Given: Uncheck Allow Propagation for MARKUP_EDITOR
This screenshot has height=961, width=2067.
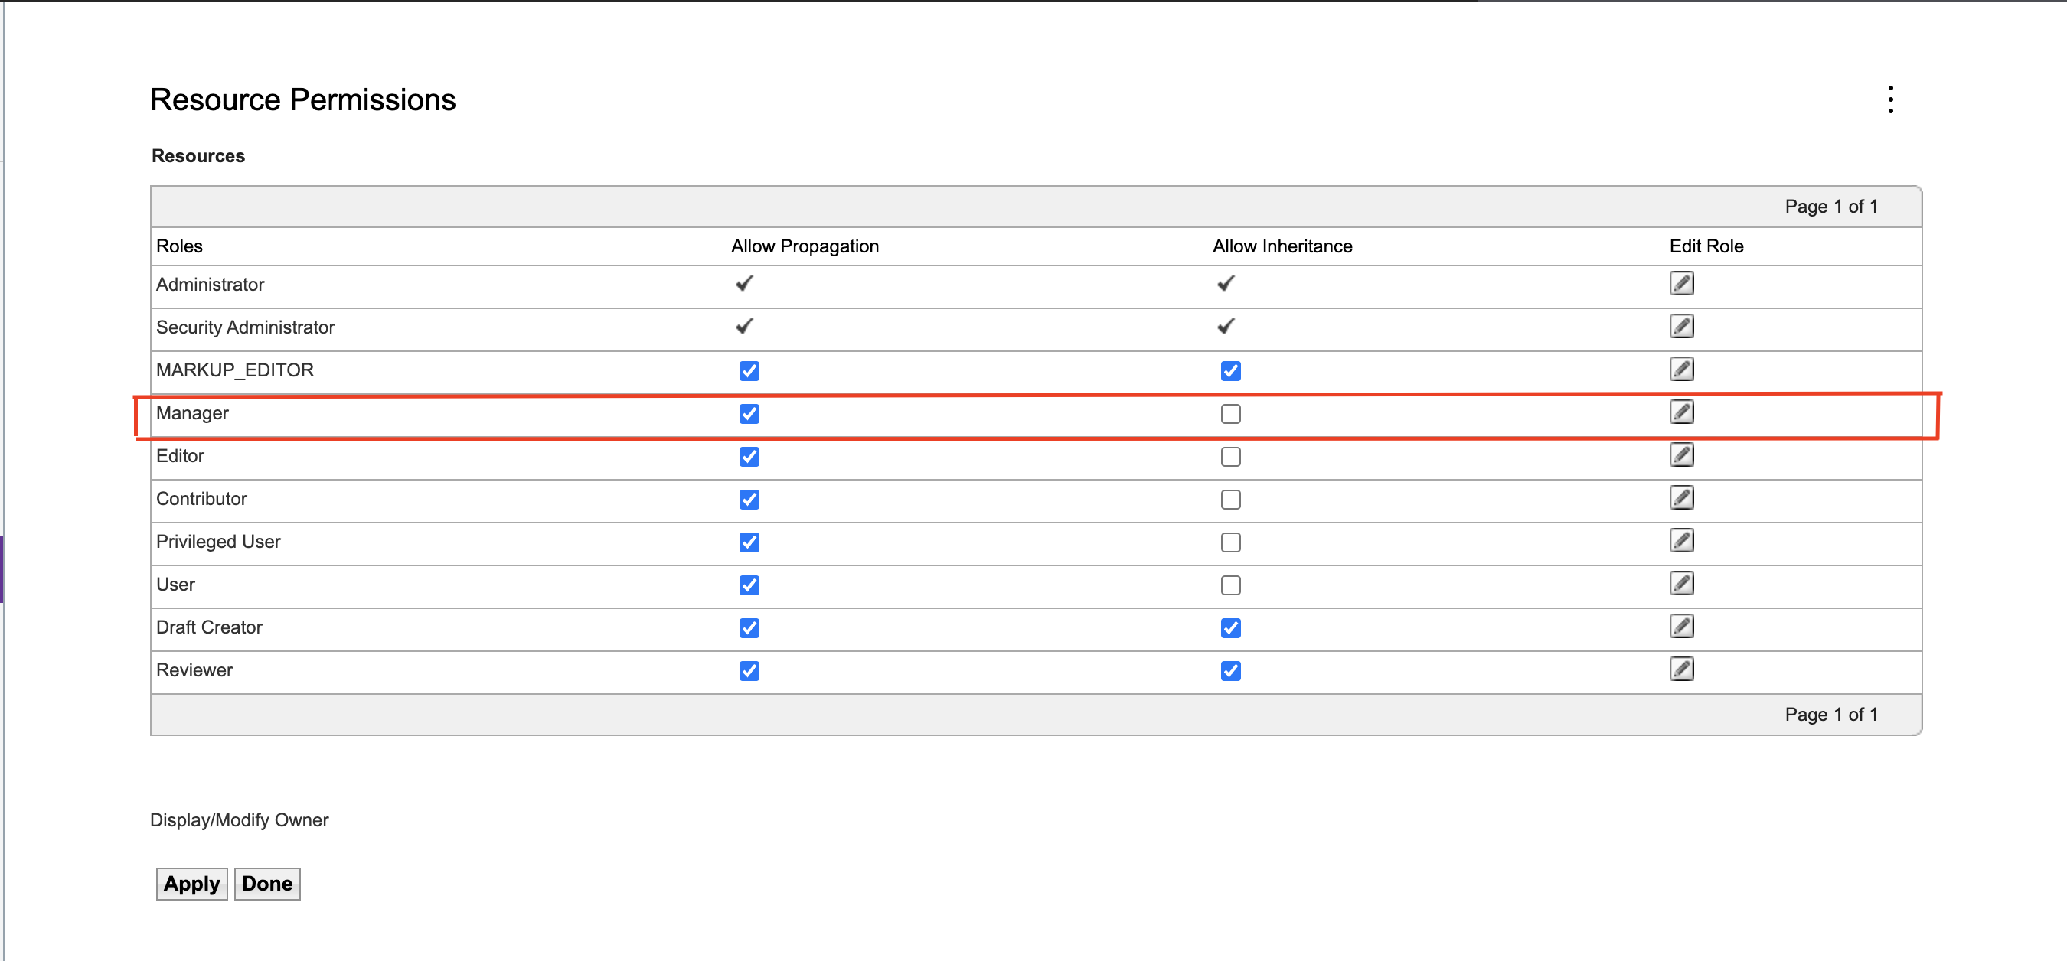Looking at the screenshot, I should (x=749, y=370).
